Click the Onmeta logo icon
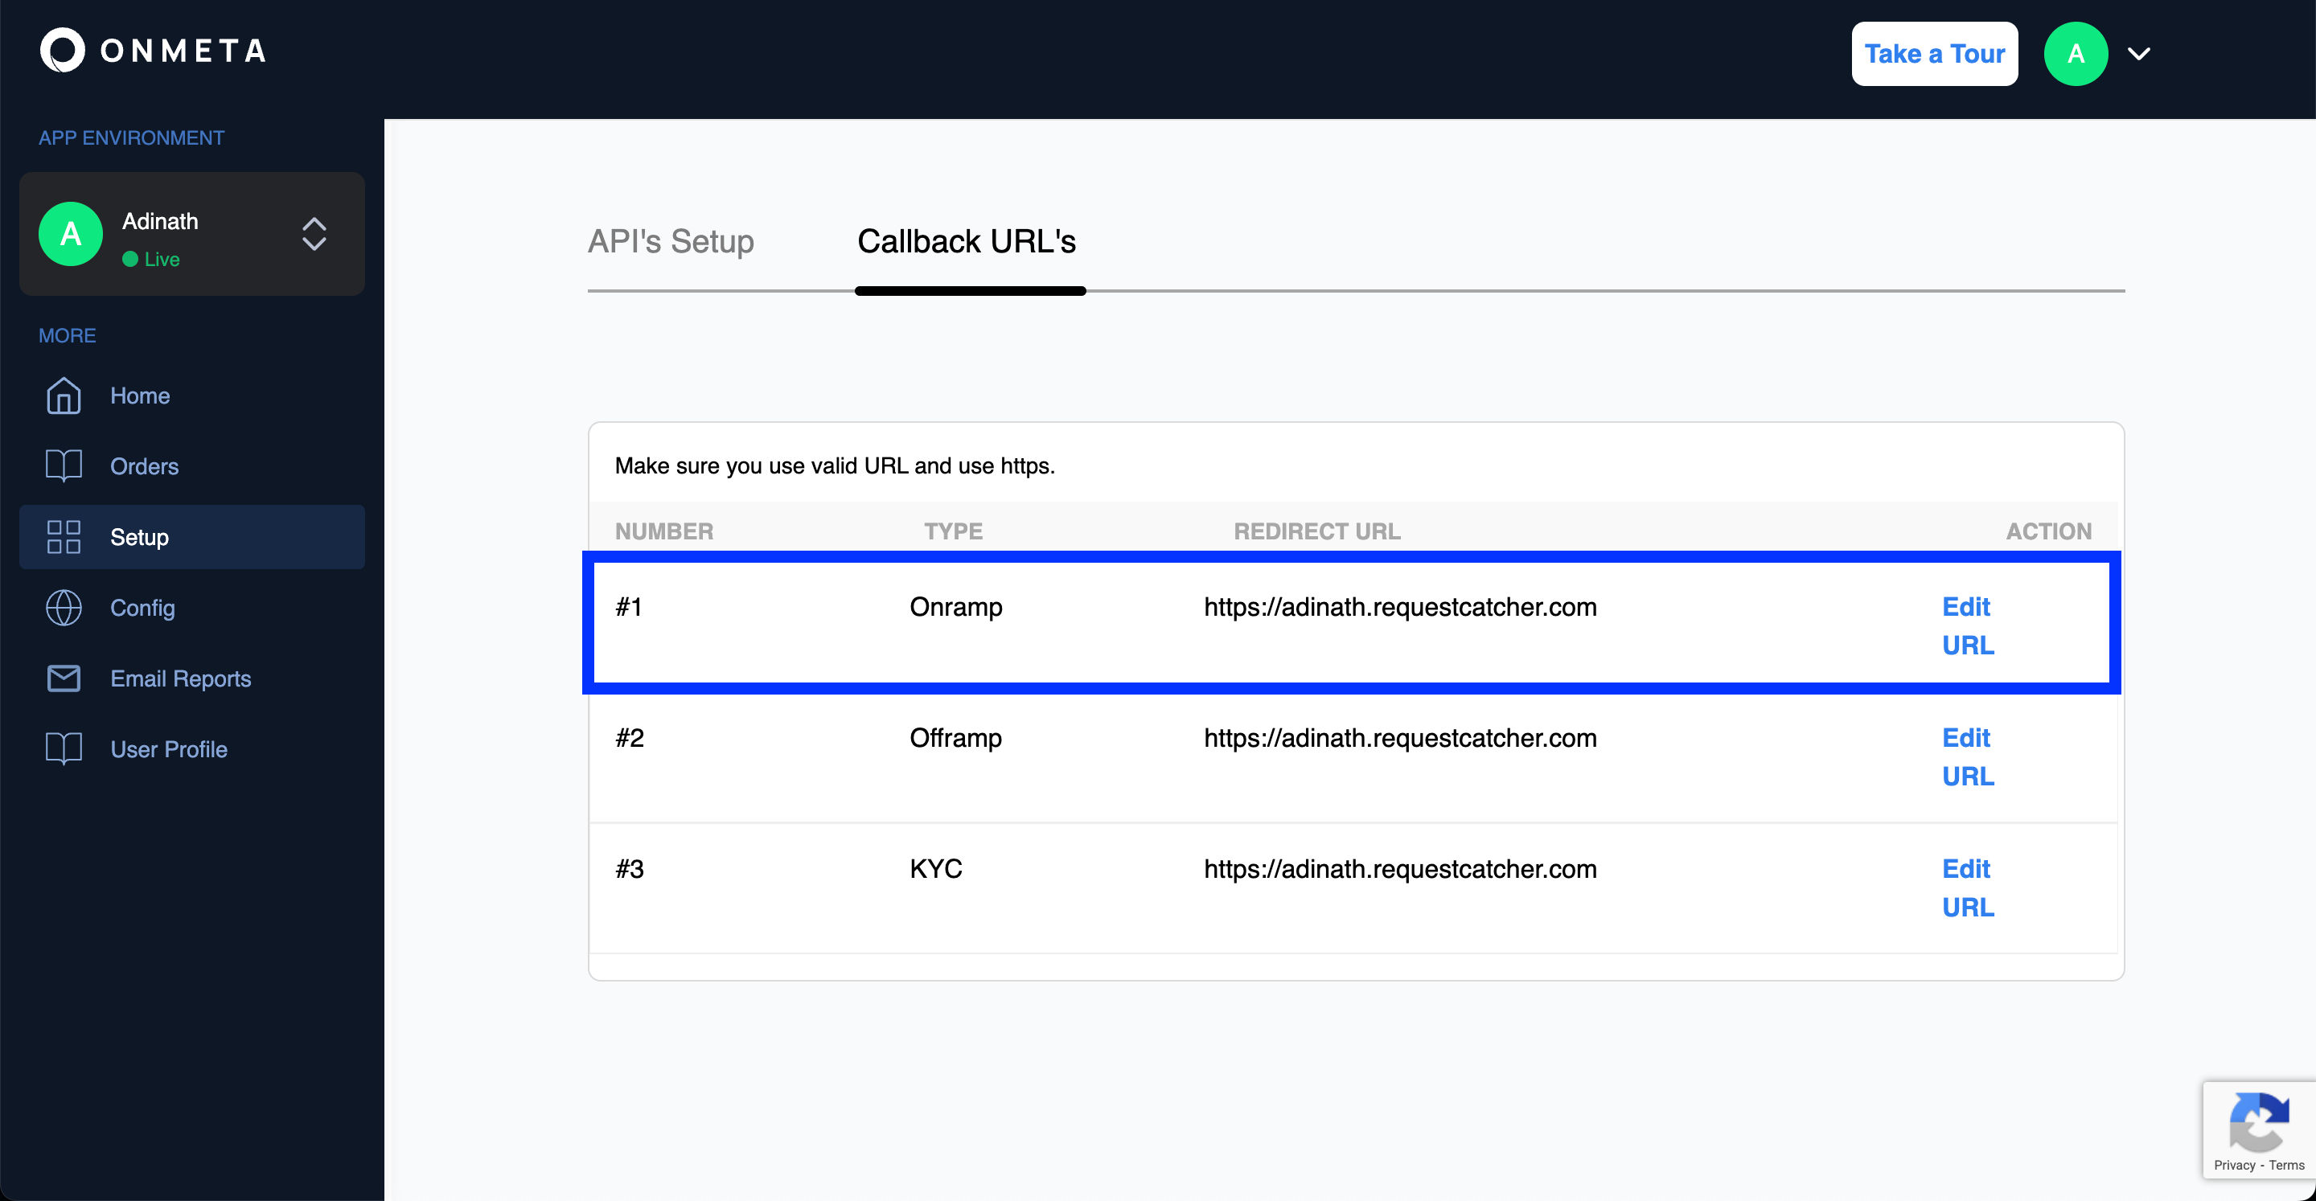 point(62,51)
